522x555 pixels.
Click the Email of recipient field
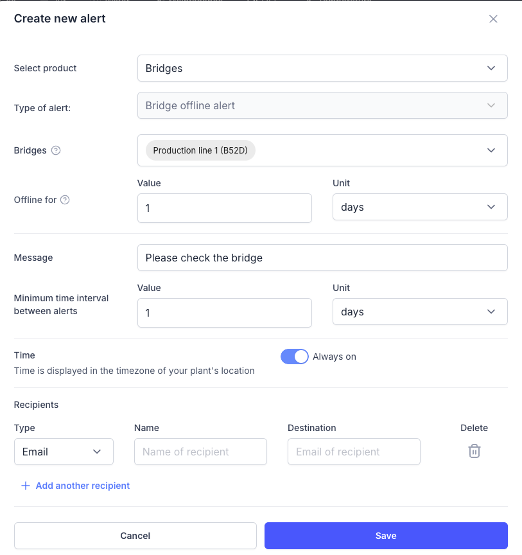click(x=354, y=452)
